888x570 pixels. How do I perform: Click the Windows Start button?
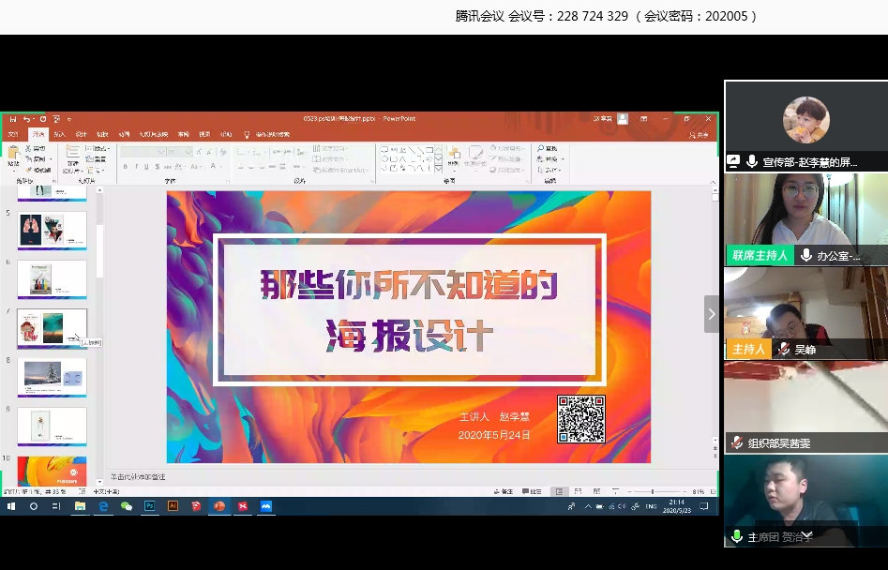11,506
